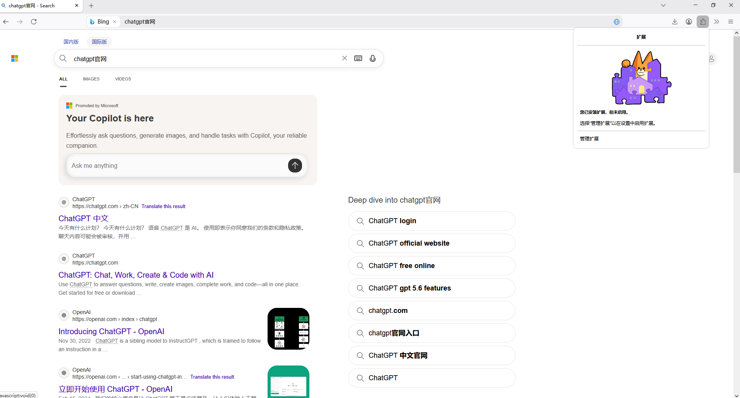Screen dimensions: 740x398
Task: Search related query ChatGPT login
Action: click(x=432, y=221)
